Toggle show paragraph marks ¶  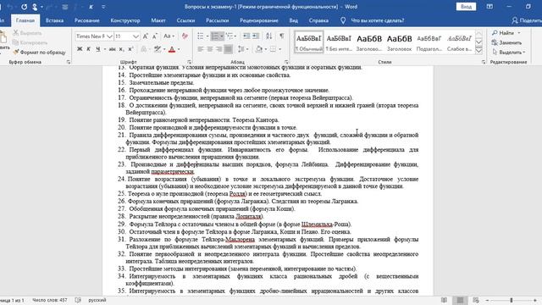pos(282,36)
